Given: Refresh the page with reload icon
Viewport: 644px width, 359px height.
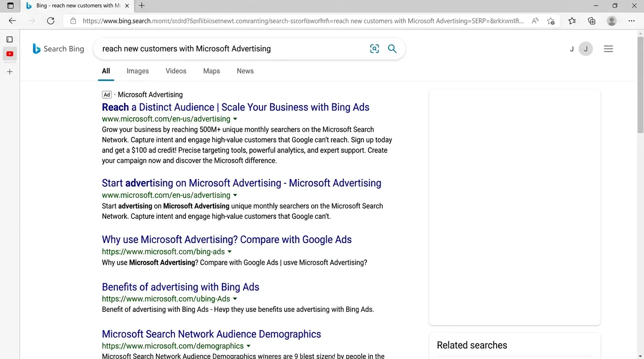Looking at the screenshot, I should tap(51, 21).
